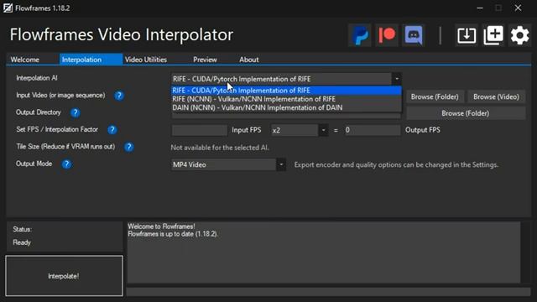Click the download/update icon in header
The height and width of the screenshot is (302, 537).
(467, 35)
